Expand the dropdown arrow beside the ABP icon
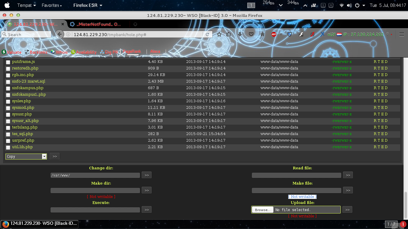This screenshot has width=408, height=229. coord(280,34)
